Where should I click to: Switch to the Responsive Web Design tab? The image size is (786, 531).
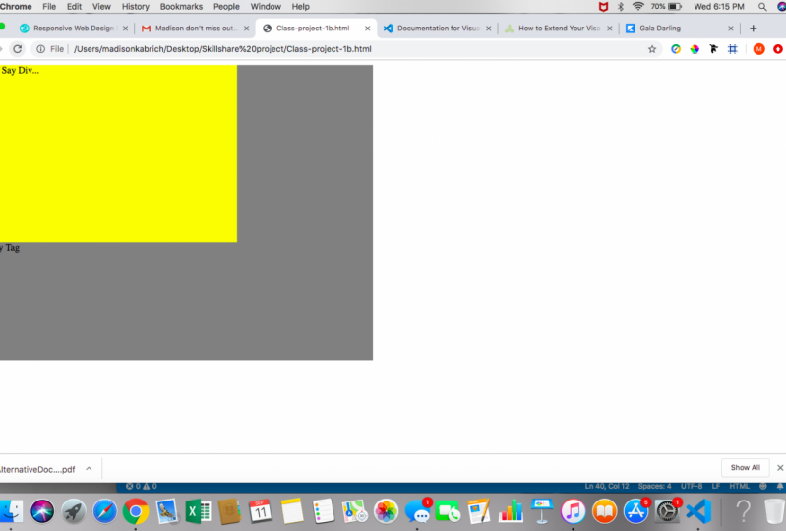73,29
